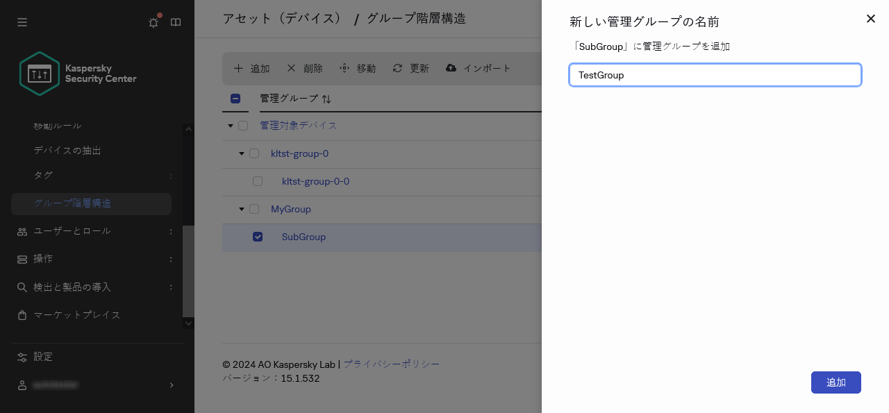This screenshot has height=413, width=889.
Task: Open the notifications bell
Action: 153,22
